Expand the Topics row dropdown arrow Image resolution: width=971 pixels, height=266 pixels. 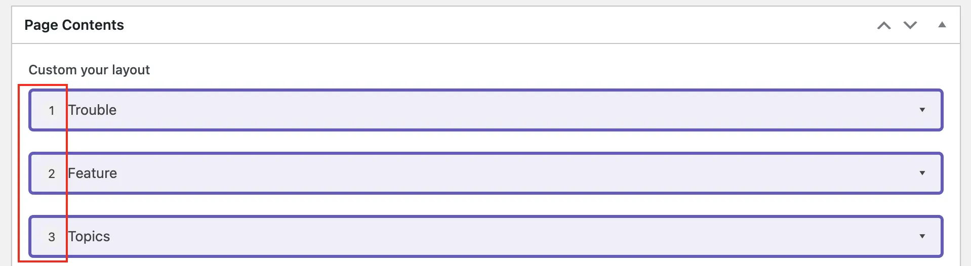click(922, 236)
